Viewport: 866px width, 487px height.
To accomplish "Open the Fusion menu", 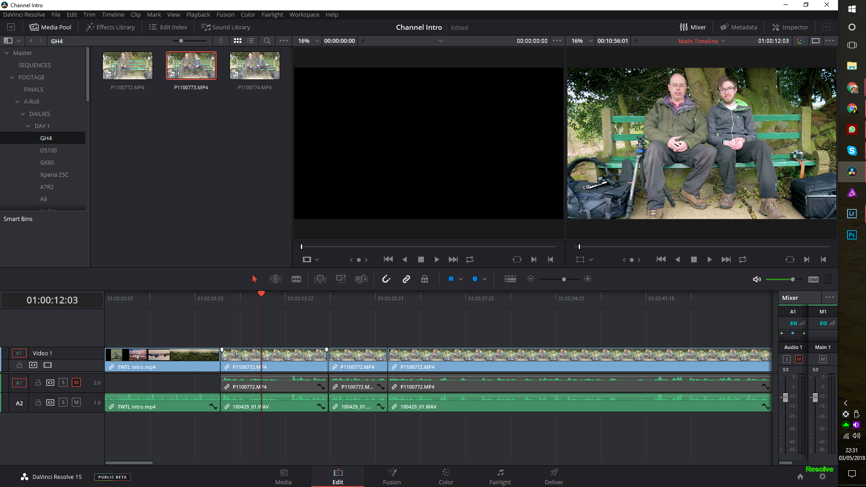I will [225, 14].
